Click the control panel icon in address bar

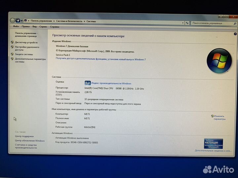(25, 20)
